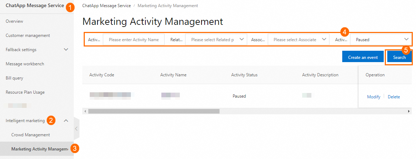Click ChatApp Message Service breadcrumb link
The width and height of the screenshot is (416, 159).
tap(106, 6)
